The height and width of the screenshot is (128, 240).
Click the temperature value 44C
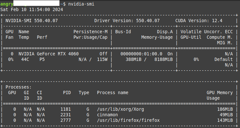pos(25,59)
